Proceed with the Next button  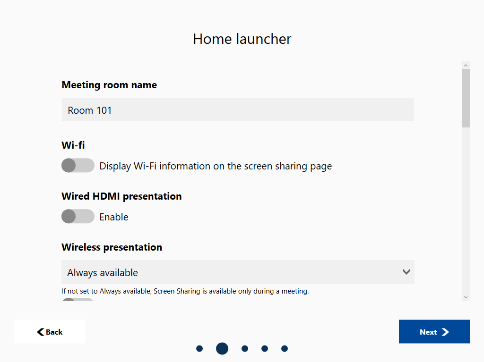click(x=434, y=332)
